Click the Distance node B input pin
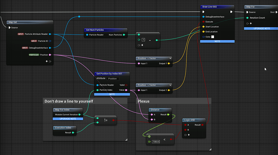The width and height of the screenshot is (278, 155). [152, 120]
